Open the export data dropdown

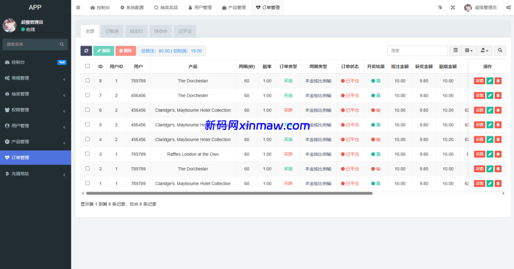coord(484,51)
